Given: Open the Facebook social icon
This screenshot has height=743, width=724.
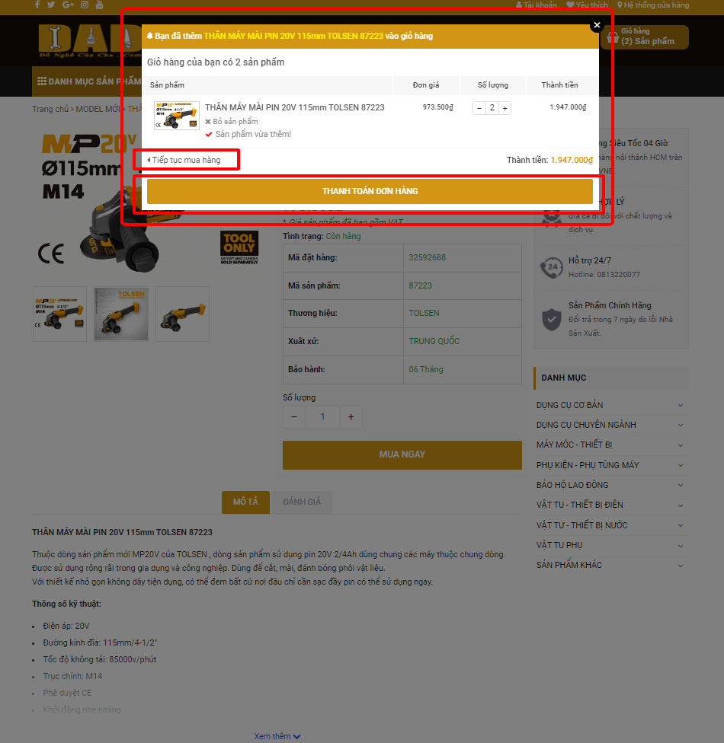Looking at the screenshot, I should [x=37, y=5].
